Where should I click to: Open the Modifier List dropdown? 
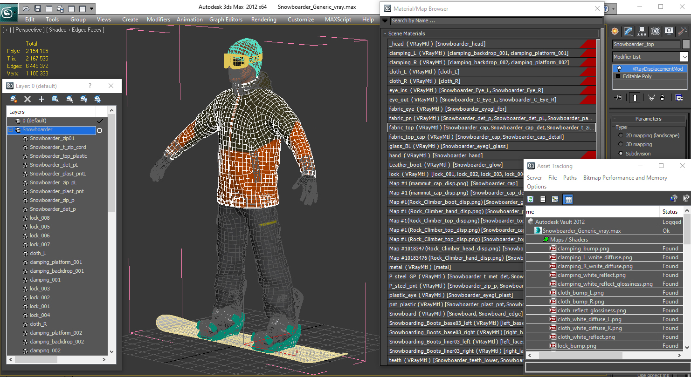pos(684,57)
